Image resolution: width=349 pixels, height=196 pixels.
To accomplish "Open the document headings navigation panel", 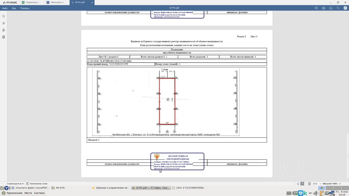I will pos(4,23).
